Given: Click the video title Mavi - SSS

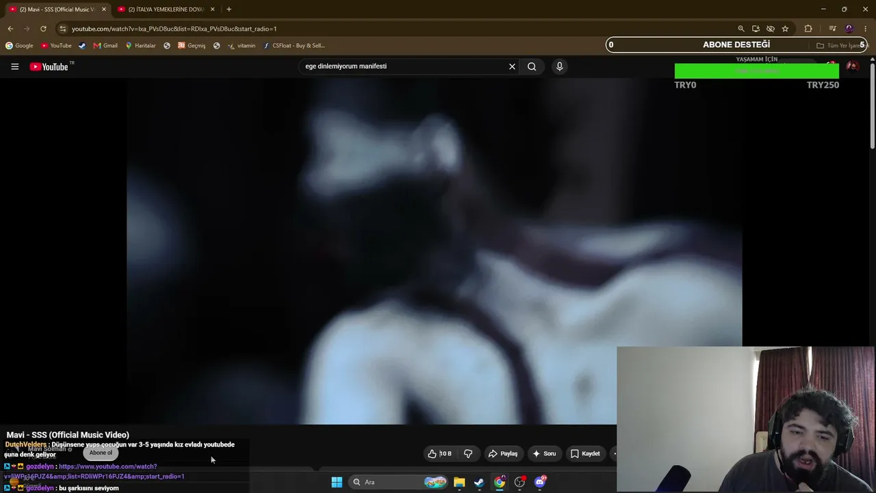Looking at the screenshot, I should tap(68, 435).
